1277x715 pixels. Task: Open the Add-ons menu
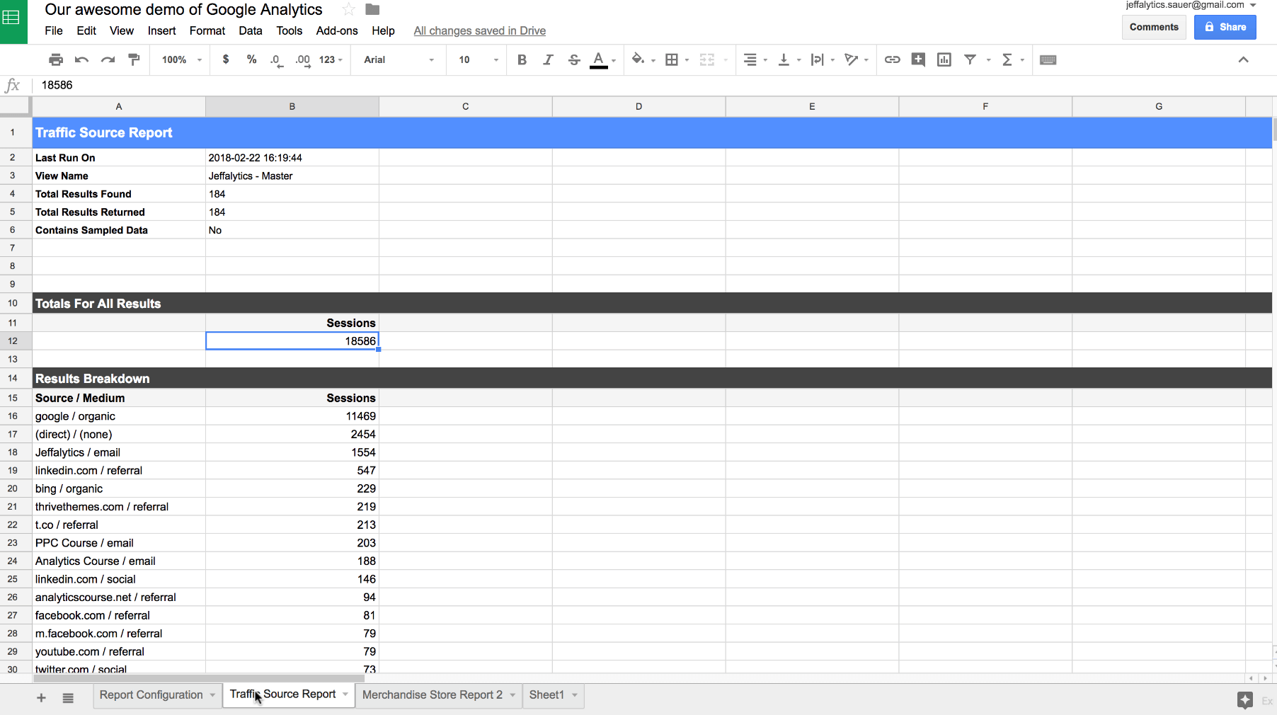(x=337, y=30)
